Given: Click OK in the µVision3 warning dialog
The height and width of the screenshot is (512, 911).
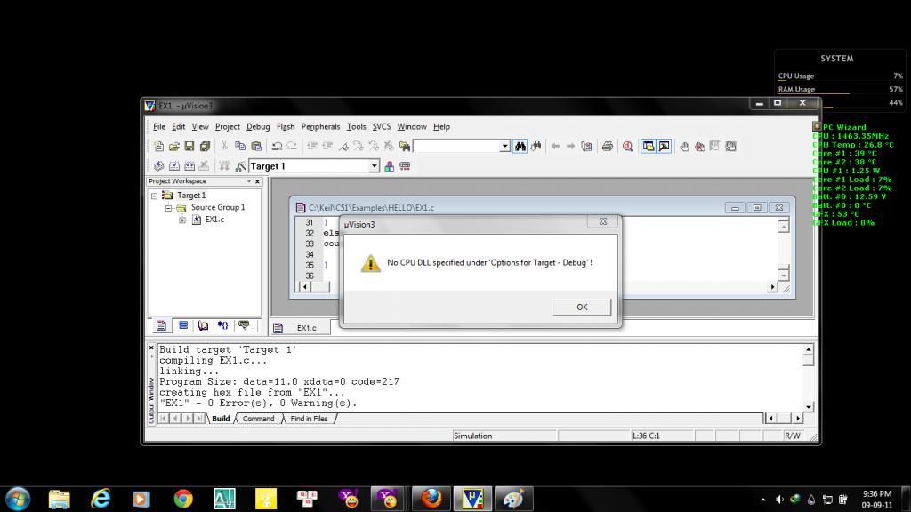Looking at the screenshot, I should (x=582, y=307).
